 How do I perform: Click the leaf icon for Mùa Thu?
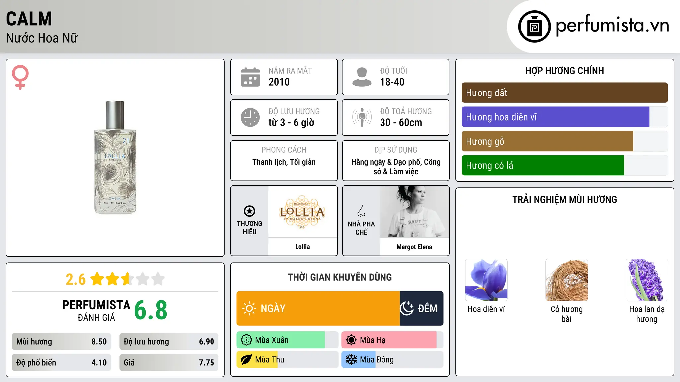pyautogui.click(x=246, y=360)
